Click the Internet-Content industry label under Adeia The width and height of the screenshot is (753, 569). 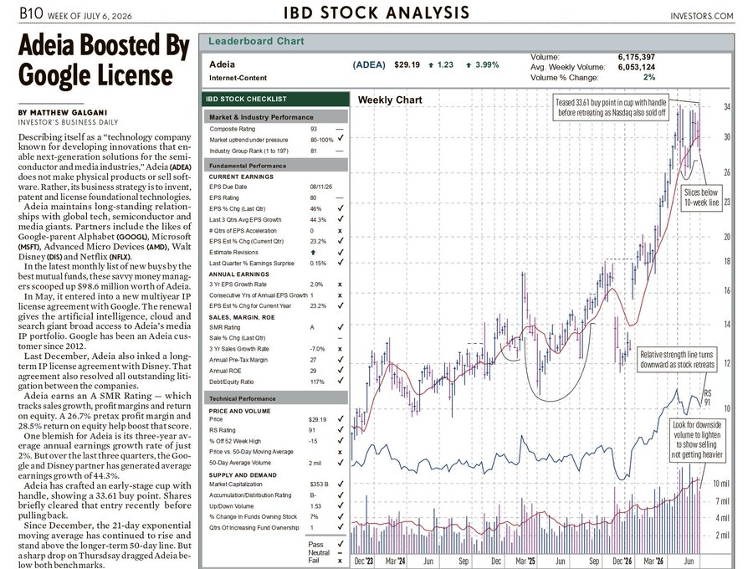click(x=238, y=78)
